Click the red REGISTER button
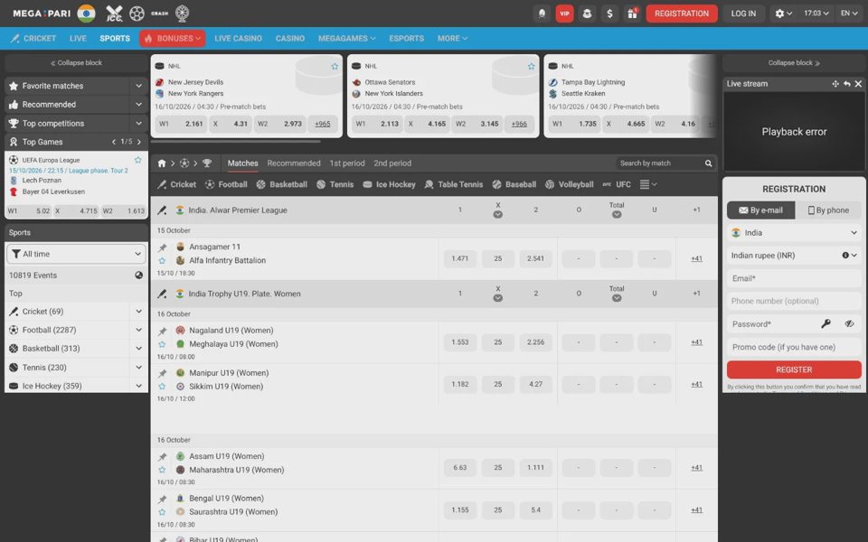This screenshot has width=868, height=542. point(794,369)
